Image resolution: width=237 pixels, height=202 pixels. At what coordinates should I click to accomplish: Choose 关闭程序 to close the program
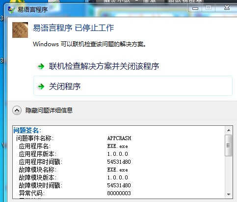pyautogui.click(x=133, y=86)
